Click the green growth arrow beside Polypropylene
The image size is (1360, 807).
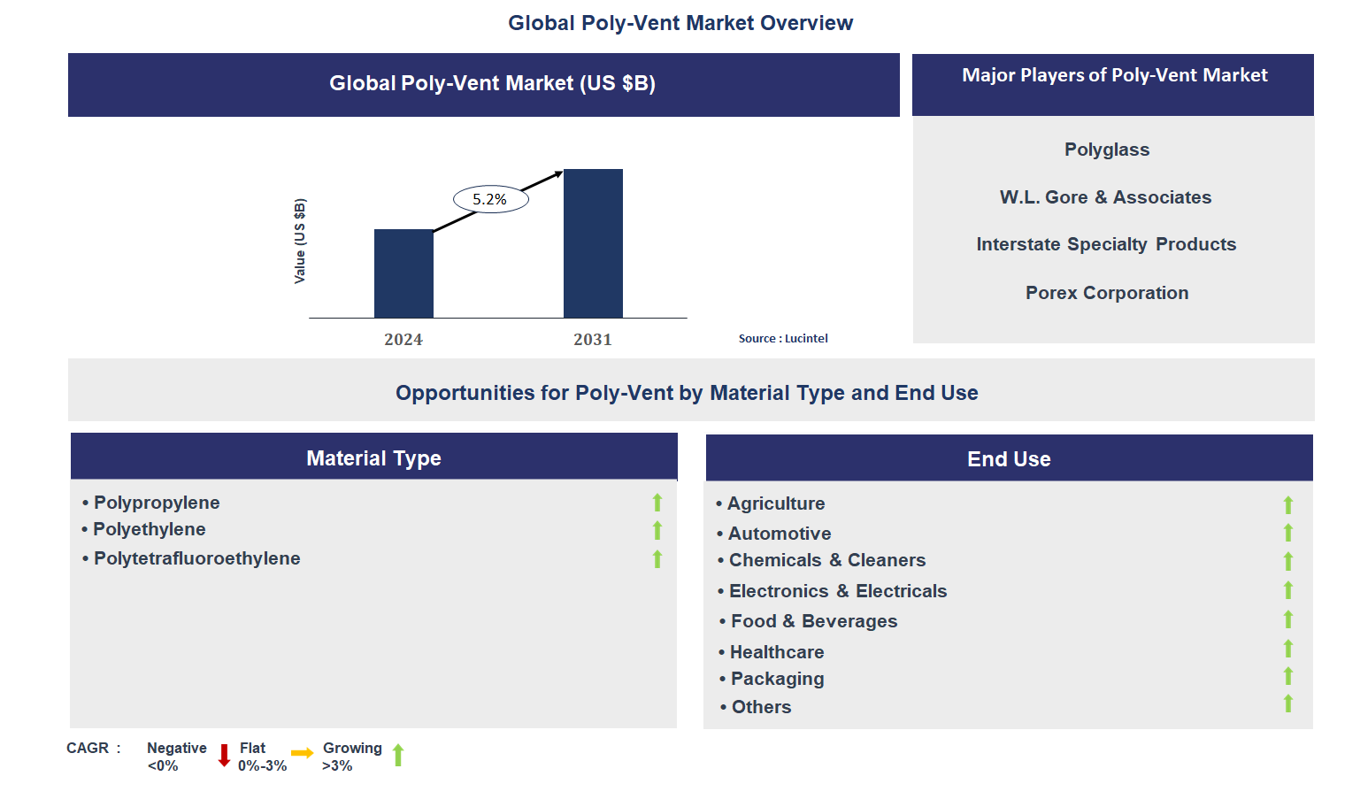tap(657, 503)
